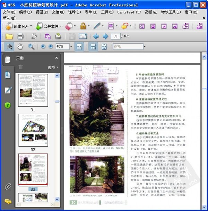Viewport: 208px width, 211px height.
Task: Click the Print icon in the toolbar
Action: (x=20, y=36)
